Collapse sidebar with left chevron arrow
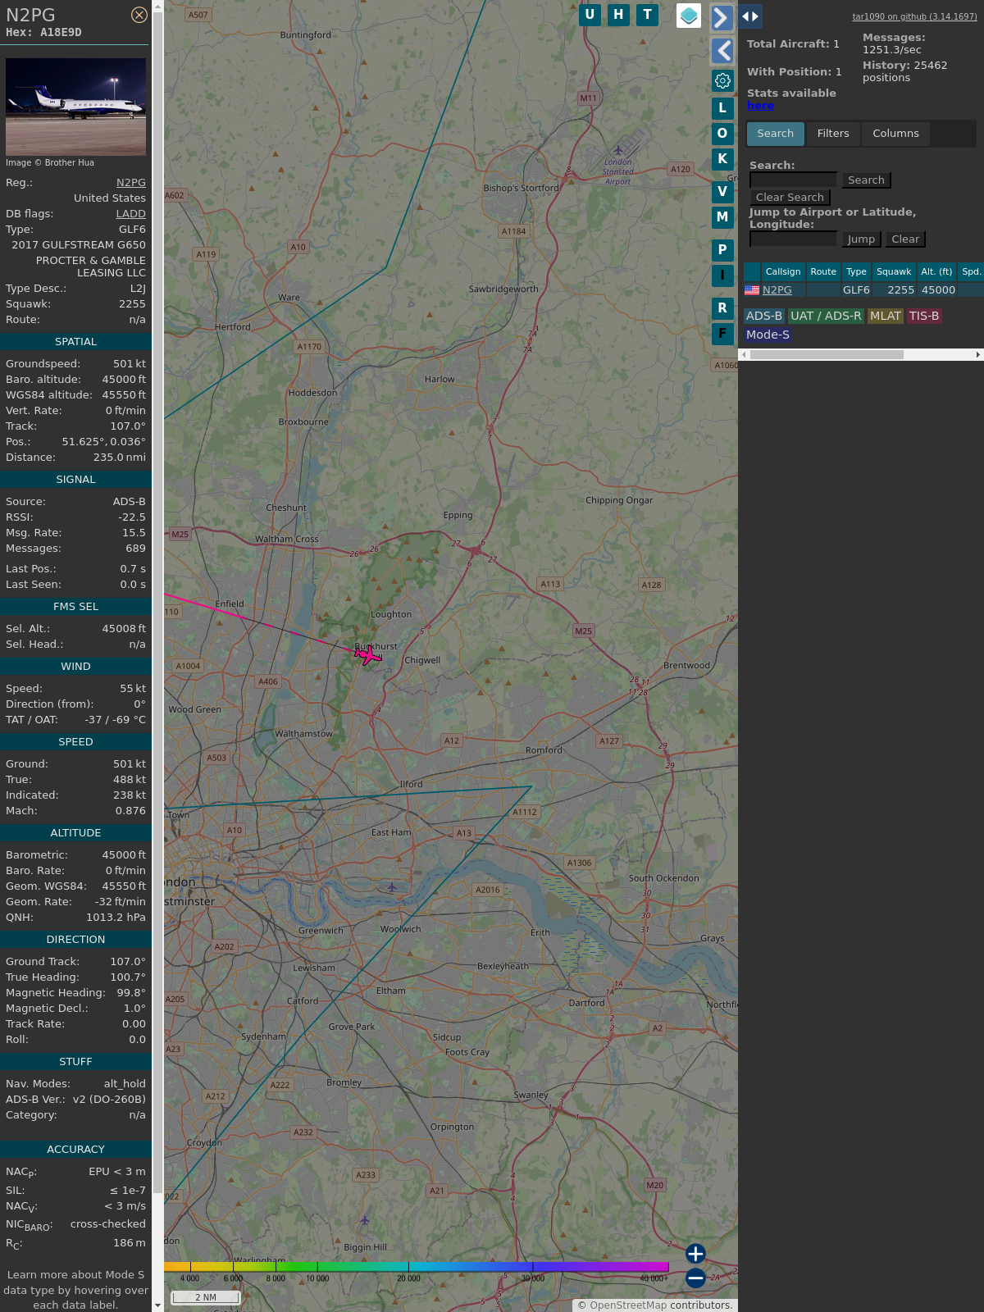Viewport: 984px width, 1312px height. [722, 51]
